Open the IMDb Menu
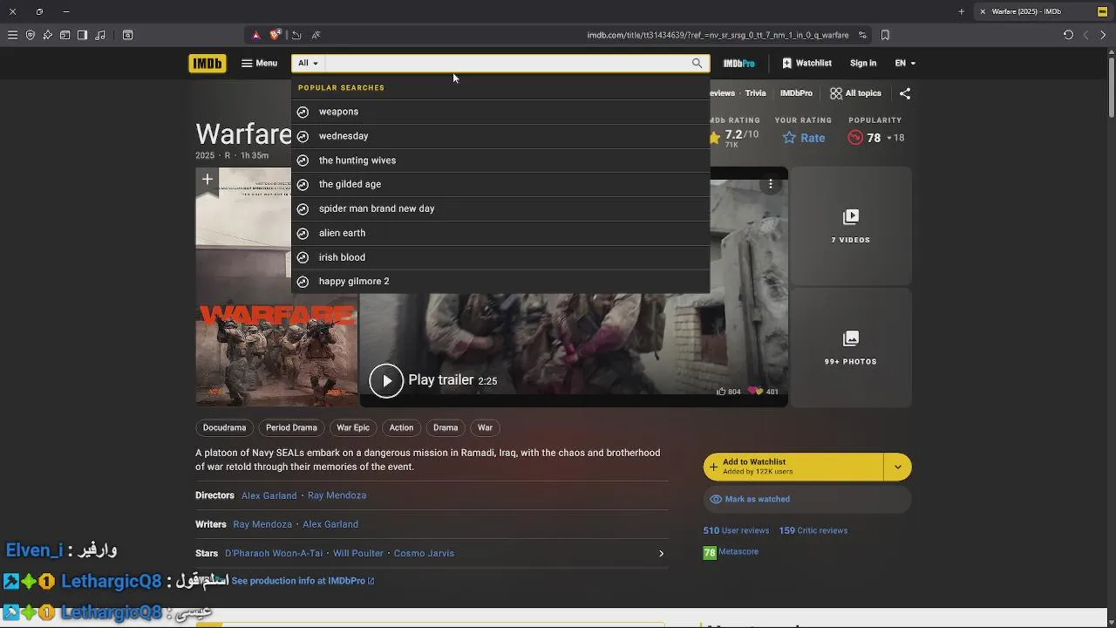Screen dimensions: 1116x628 259,63
